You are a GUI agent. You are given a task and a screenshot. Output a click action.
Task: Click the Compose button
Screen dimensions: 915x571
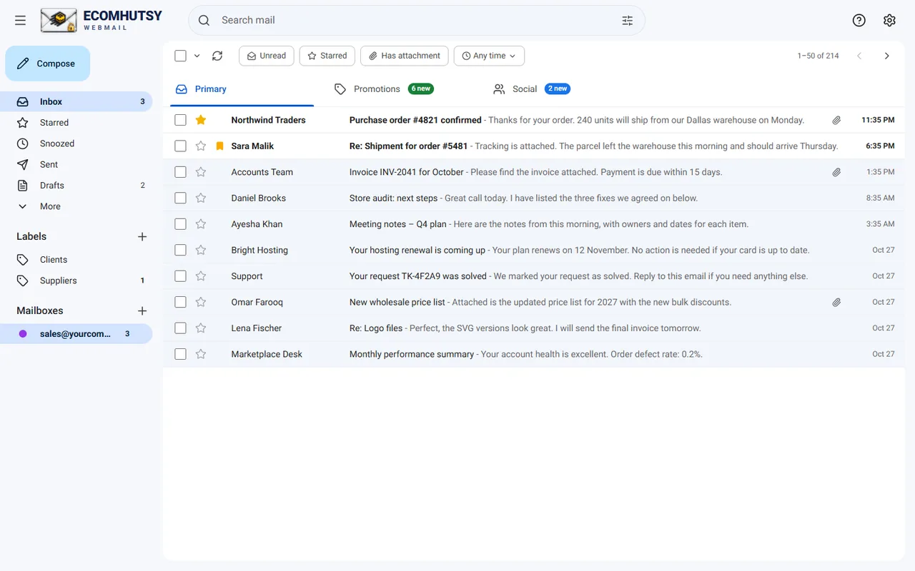[48, 64]
